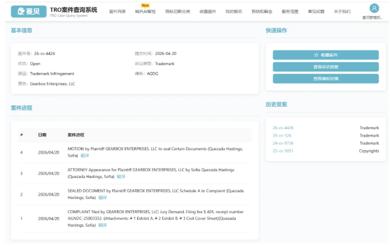390x246 pixels.
Task: Click the 查看诉状信息 button
Action: (325, 67)
